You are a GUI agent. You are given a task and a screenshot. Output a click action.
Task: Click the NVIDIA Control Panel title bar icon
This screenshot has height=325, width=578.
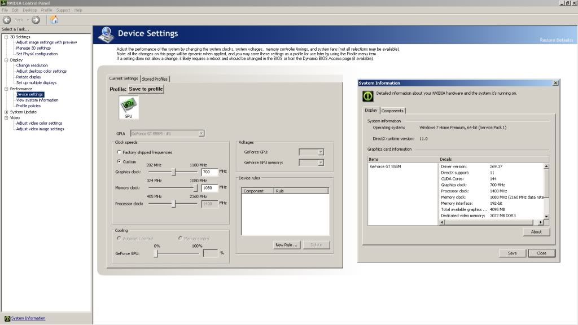pyautogui.click(x=3, y=3)
